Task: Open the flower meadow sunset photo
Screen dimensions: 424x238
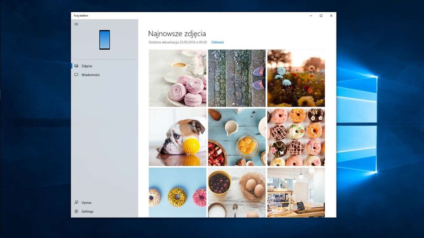Action: tap(296, 78)
